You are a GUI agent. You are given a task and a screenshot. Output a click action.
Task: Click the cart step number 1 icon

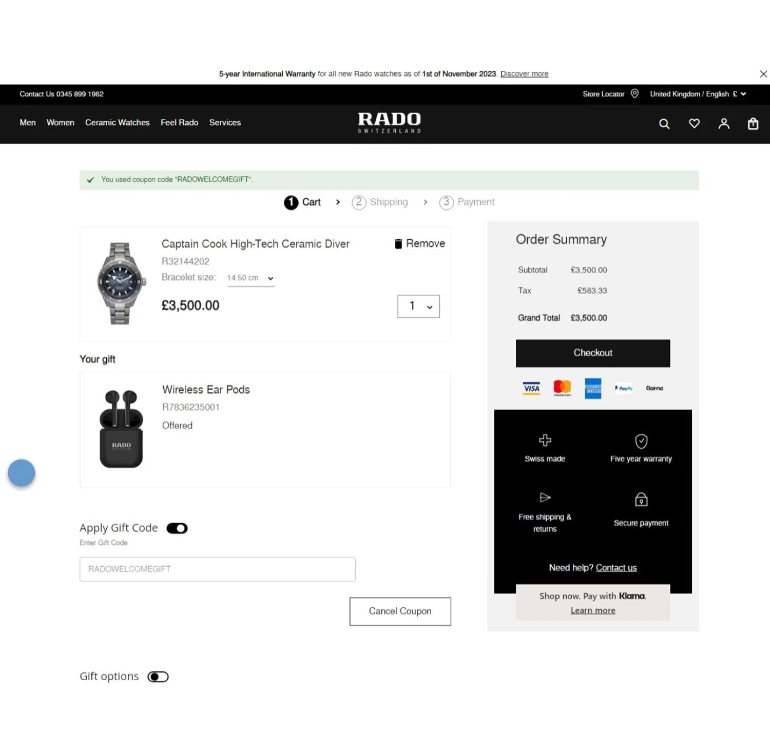tap(291, 202)
